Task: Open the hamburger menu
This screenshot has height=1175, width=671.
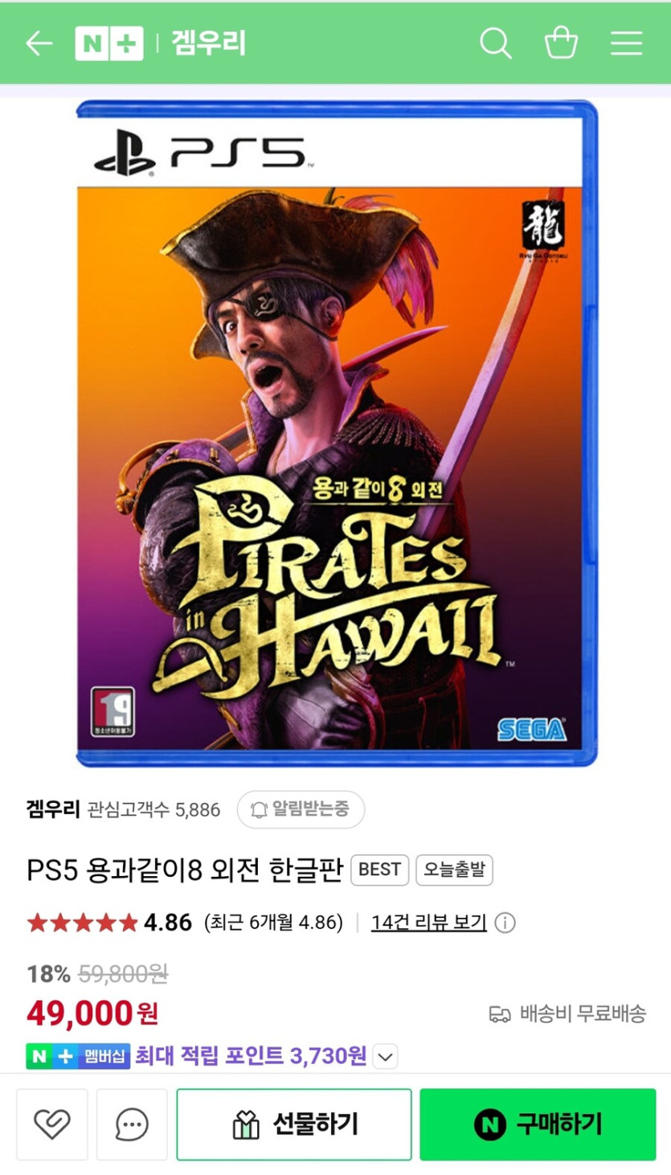Action: click(x=626, y=43)
